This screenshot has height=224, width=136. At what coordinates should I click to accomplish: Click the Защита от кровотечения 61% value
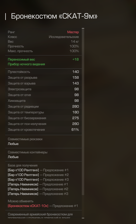[x=75, y=130]
